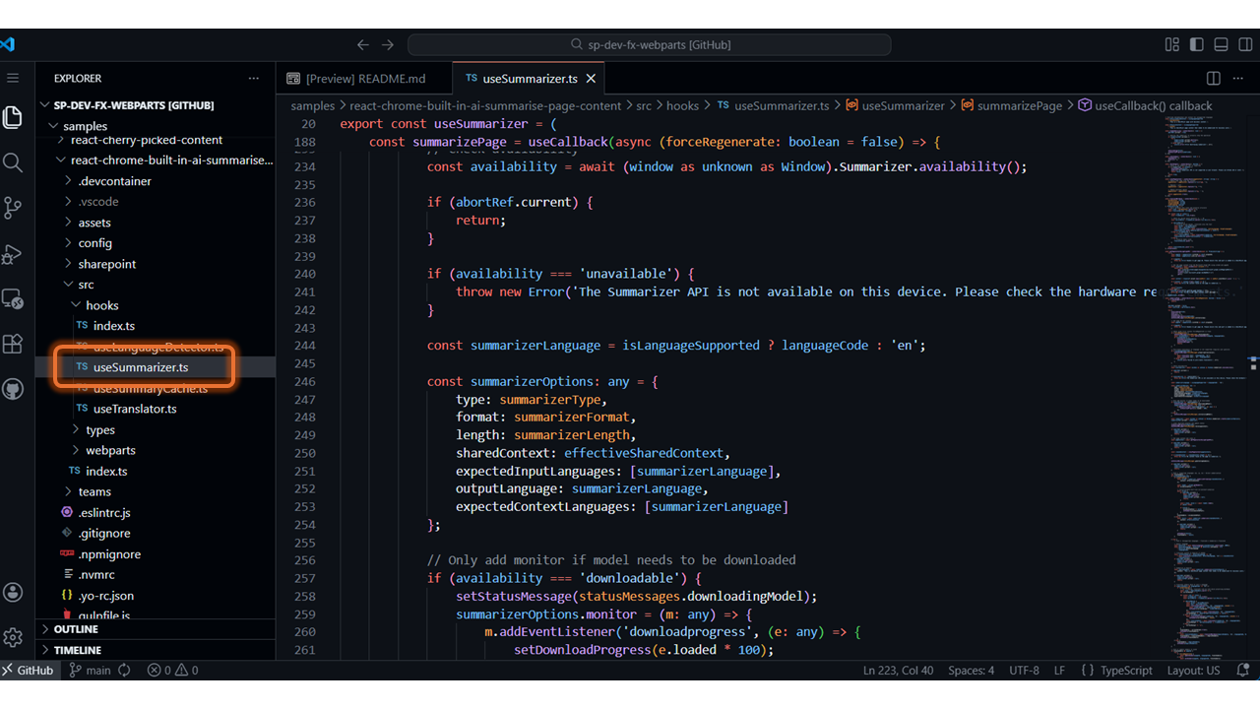The width and height of the screenshot is (1260, 709).
Task: Toggle the secondary side bar layout button
Action: (x=1244, y=44)
